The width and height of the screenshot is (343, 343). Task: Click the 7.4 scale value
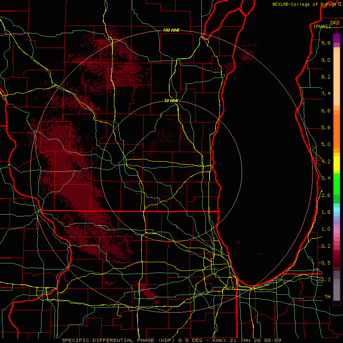pos(326,94)
